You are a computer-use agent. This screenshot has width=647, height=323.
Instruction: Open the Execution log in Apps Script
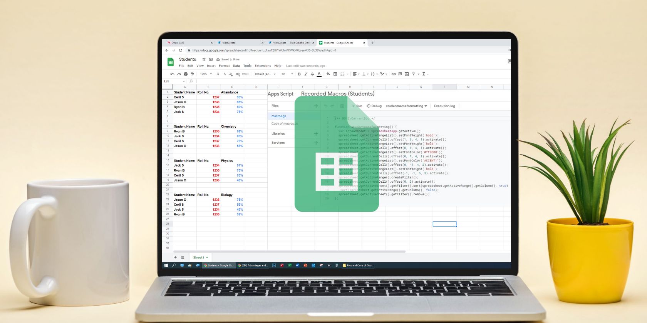tap(444, 106)
